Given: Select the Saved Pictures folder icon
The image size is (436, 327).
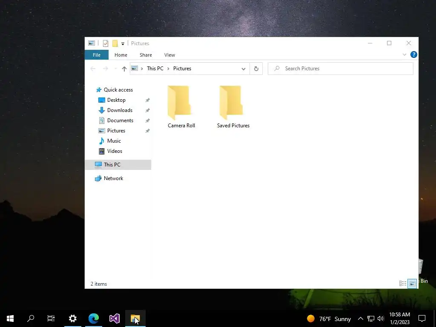Looking at the screenshot, I should tap(231, 103).
